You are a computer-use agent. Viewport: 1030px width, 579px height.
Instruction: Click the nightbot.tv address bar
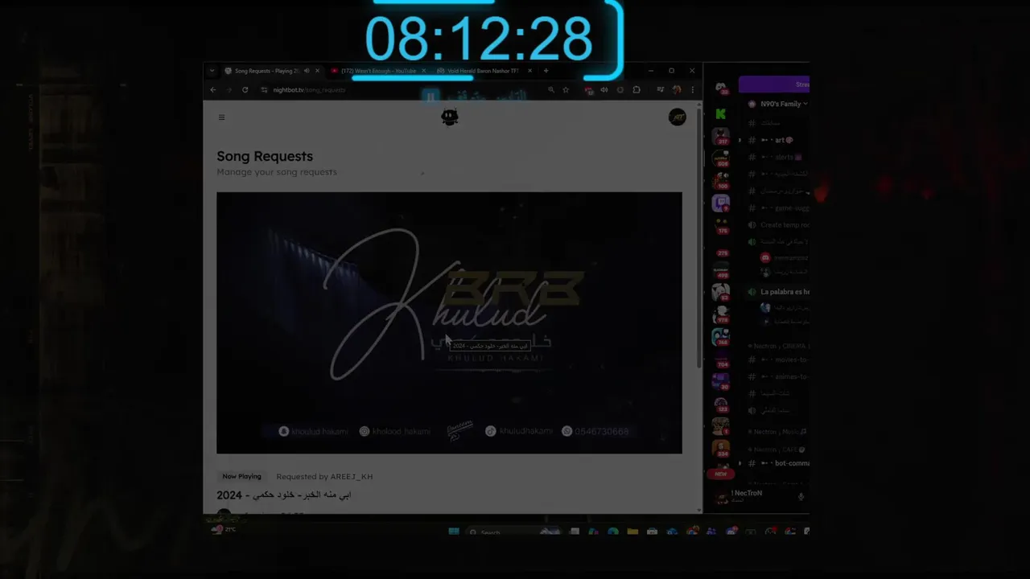click(402, 90)
